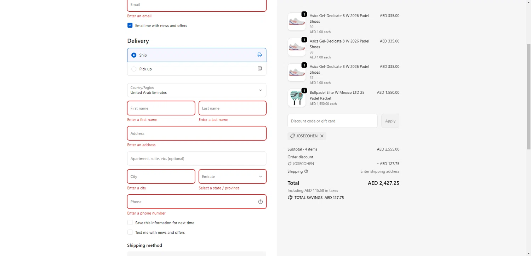Click the tag icon on the JOSECOHEN chip
The width and height of the screenshot is (531, 256).
[x=292, y=136]
